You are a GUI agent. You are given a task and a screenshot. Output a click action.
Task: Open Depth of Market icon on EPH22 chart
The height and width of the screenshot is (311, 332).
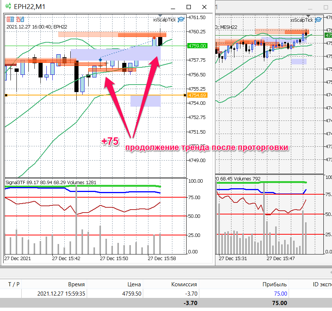[x=10, y=19]
